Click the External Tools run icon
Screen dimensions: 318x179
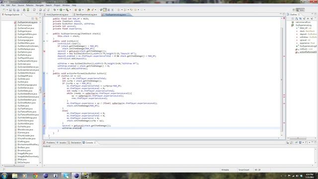[67, 10]
